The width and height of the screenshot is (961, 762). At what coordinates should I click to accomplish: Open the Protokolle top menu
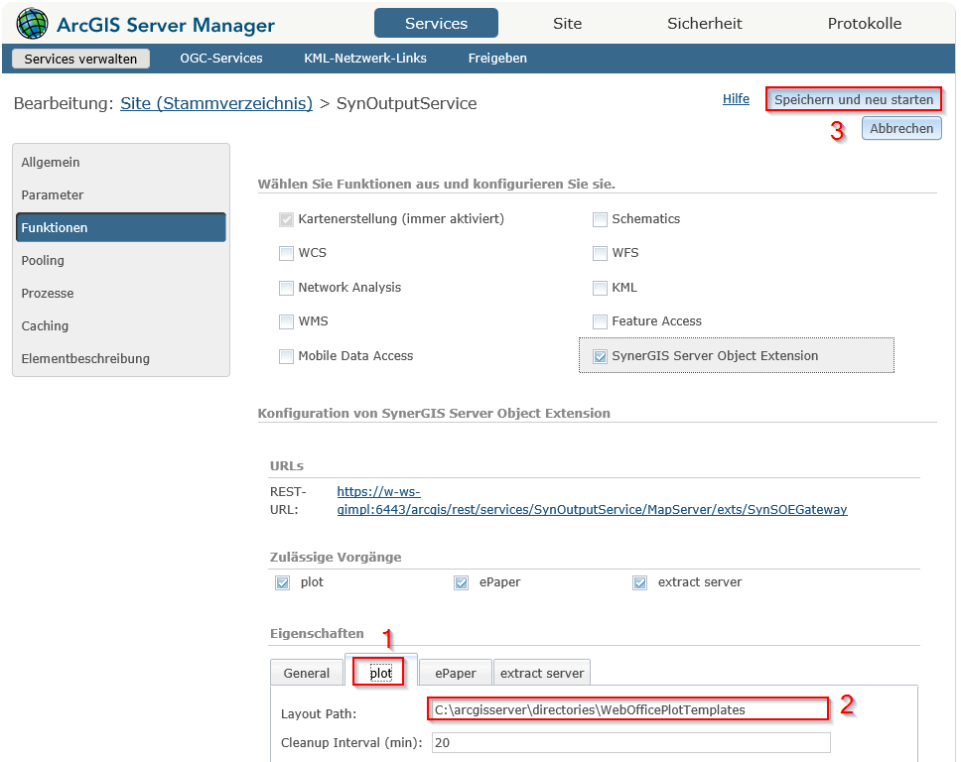coord(864,23)
